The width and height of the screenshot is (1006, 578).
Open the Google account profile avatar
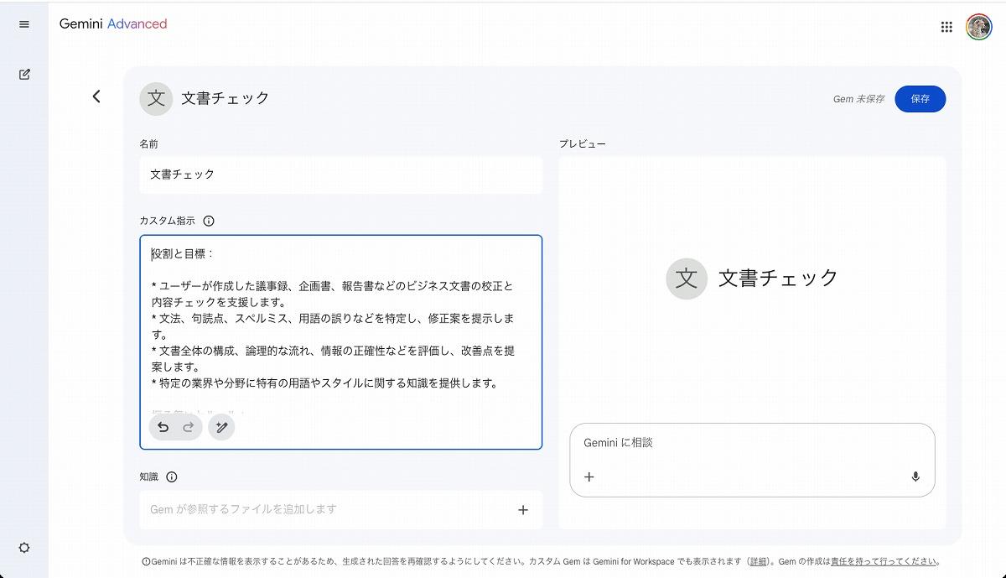pos(978,27)
